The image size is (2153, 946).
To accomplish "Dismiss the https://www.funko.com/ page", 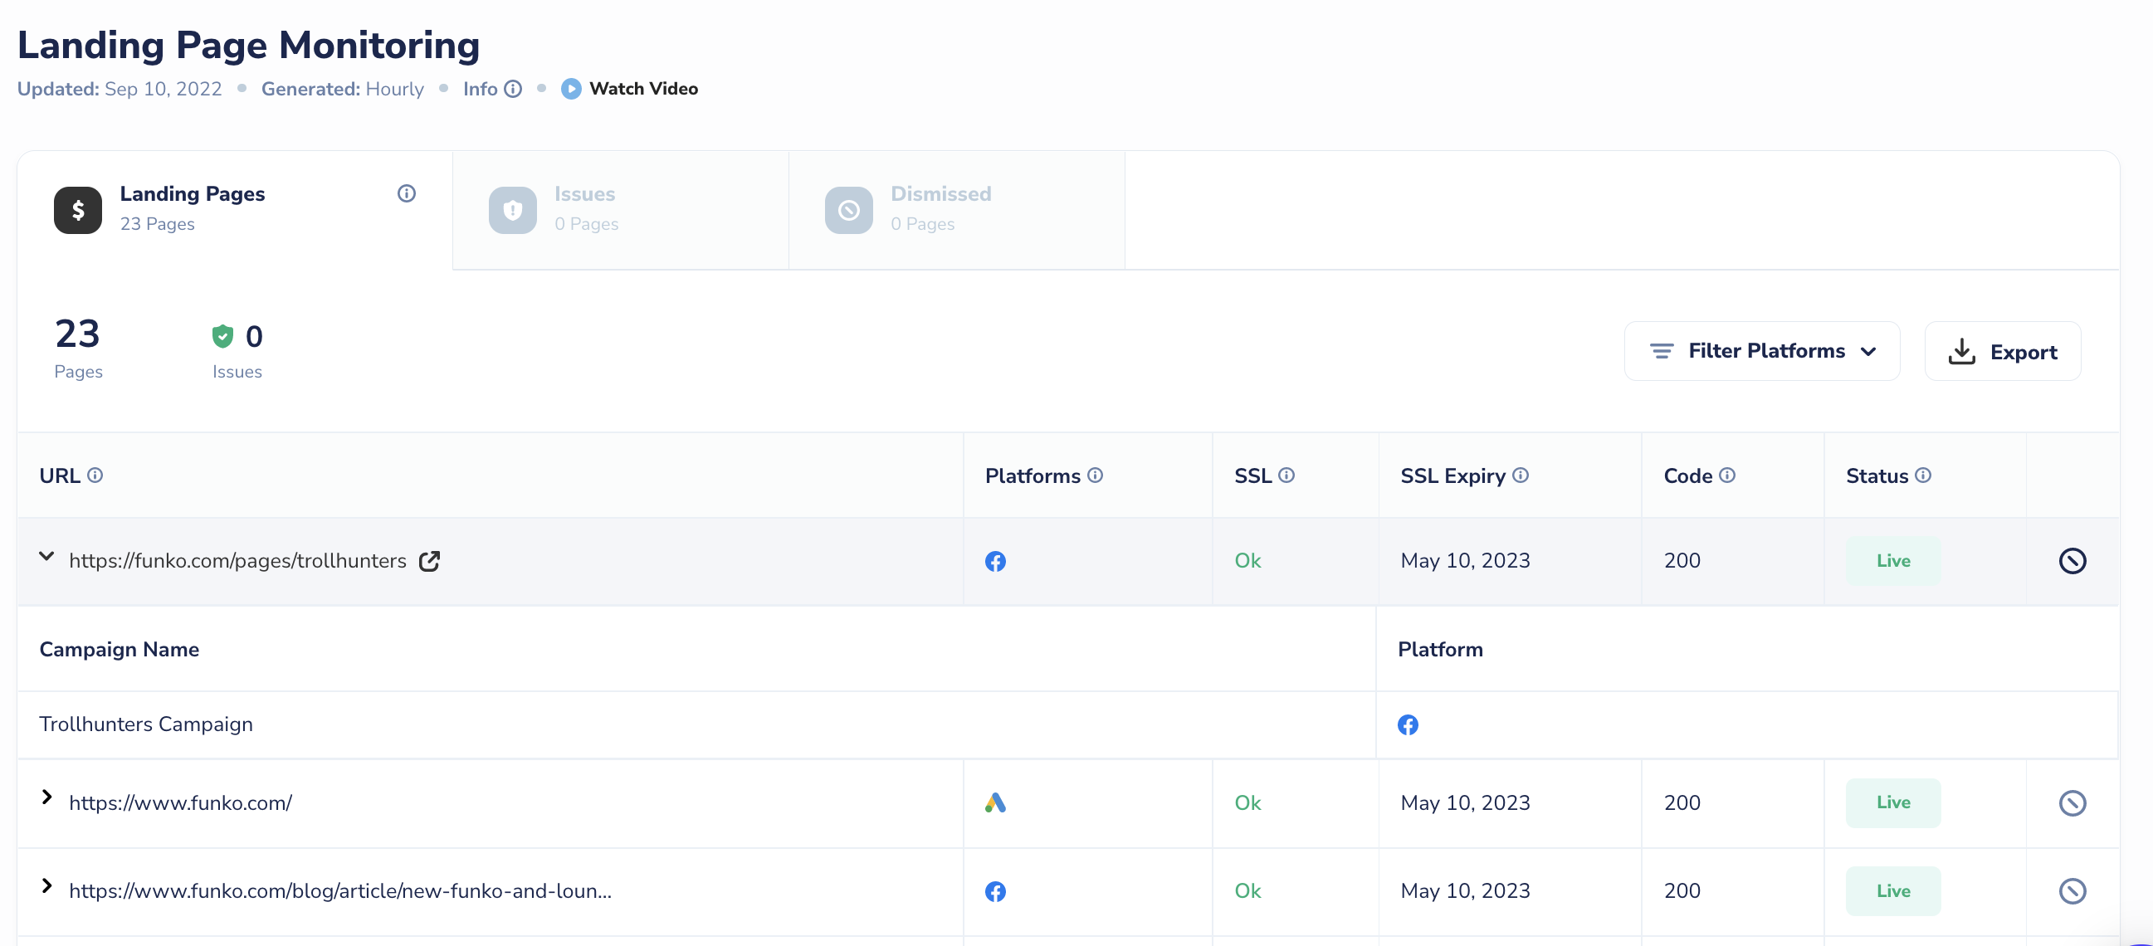I will 2072,803.
